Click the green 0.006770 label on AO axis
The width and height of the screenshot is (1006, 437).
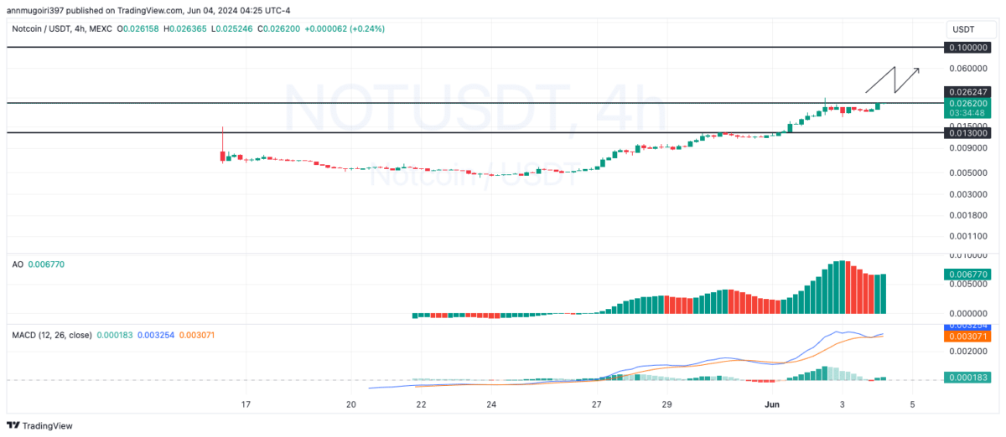(967, 274)
